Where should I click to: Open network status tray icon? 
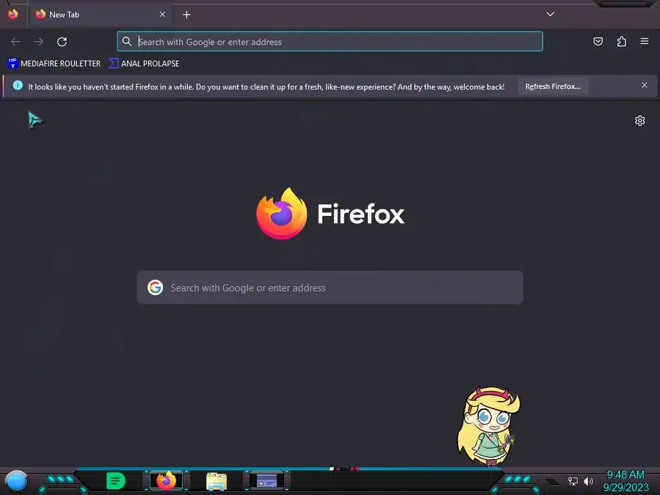572,481
